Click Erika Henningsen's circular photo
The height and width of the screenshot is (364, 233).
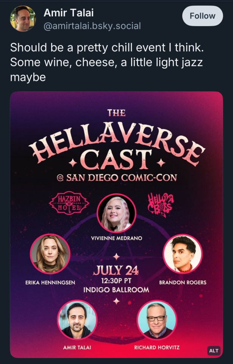50,254
